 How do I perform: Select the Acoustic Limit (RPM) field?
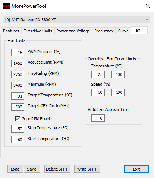(18, 63)
